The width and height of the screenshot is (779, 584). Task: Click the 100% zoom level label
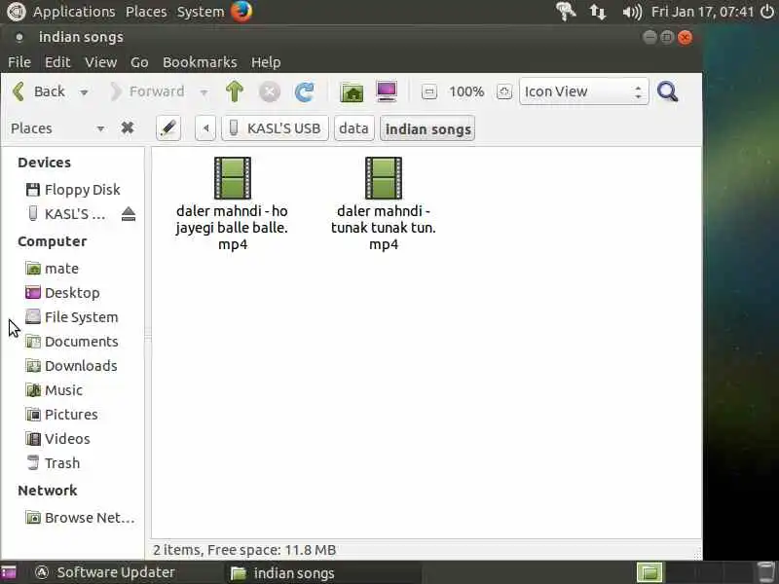coord(466,91)
